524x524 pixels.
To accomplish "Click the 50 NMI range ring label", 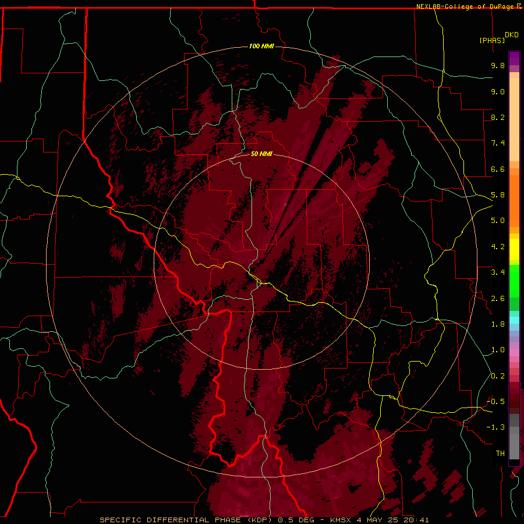I will tap(261, 154).
